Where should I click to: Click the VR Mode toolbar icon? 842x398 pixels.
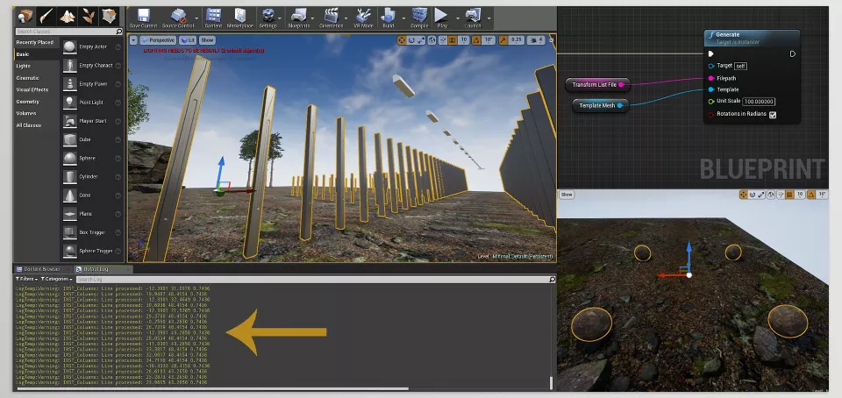point(363,16)
